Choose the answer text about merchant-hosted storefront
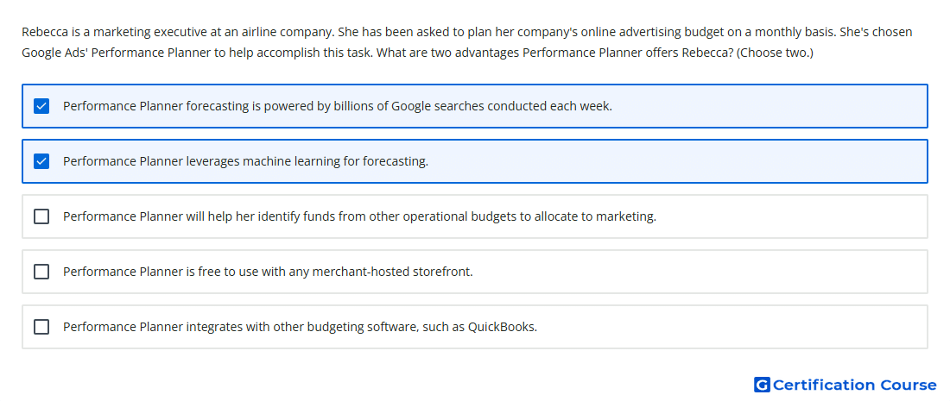The width and height of the screenshot is (950, 401). coord(268,272)
